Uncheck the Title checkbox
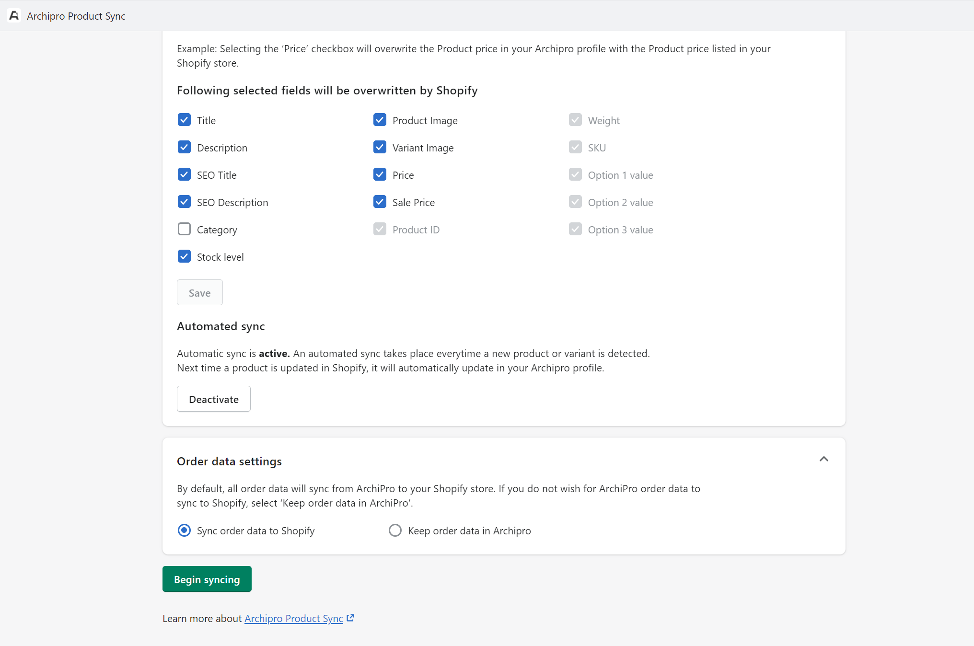This screenshot has width=974, height=646. 184,120
